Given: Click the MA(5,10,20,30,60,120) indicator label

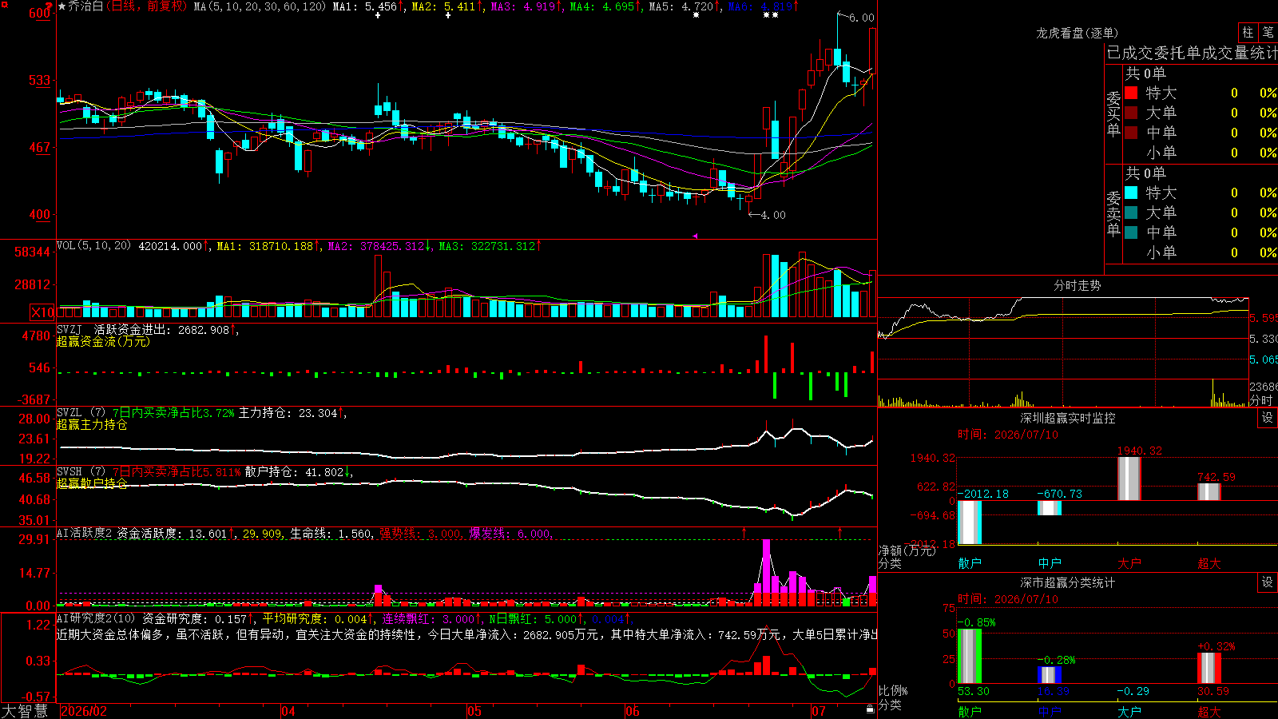Looking at the screenshot, I should 260,6.
